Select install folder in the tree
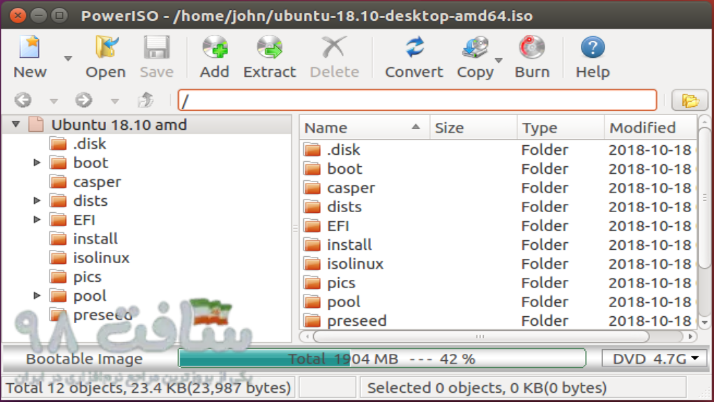Viewport: 714px width, 402px height. click(x=95, y=239)
